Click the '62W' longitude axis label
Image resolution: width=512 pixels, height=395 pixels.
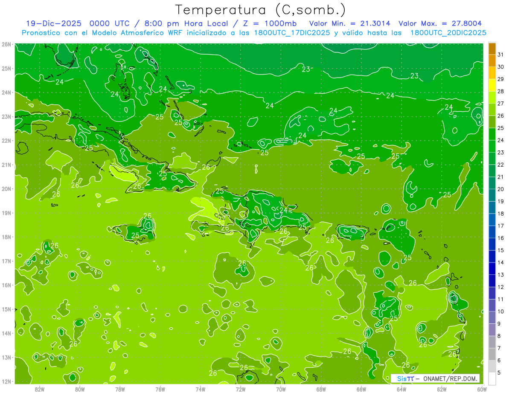pyautogui.click(x=442, y=389)
